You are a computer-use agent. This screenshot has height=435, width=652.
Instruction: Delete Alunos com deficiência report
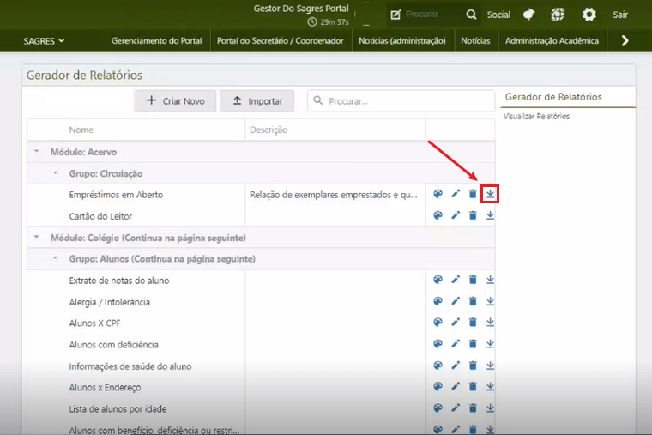473,344
